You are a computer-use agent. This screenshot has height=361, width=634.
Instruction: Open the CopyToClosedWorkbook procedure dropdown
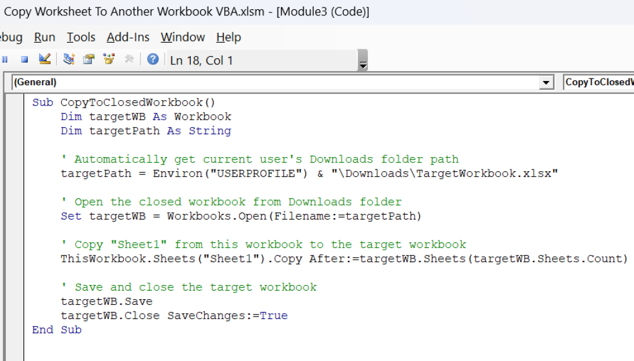pos(597,82)
